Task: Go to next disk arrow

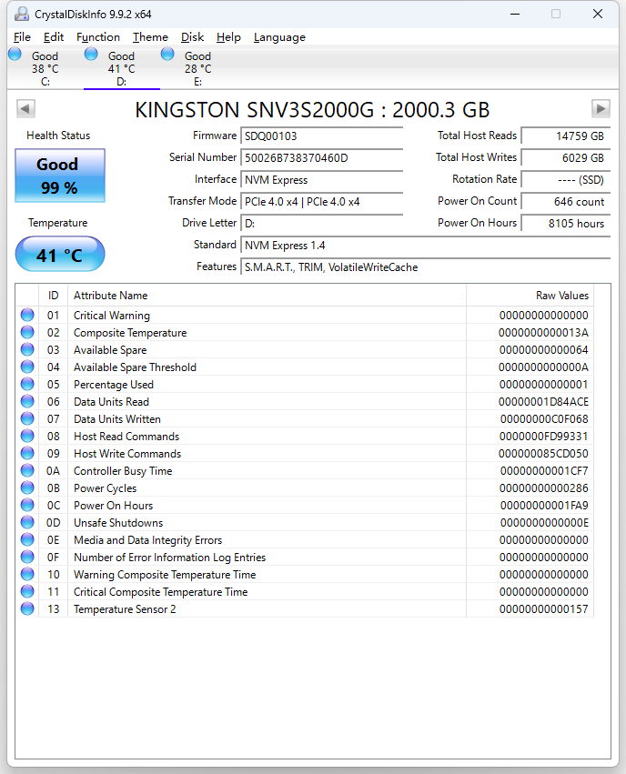Action: [601, 108]
